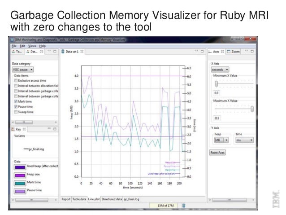Open the Data category VGC pause dropdown
The height and width of the screenshot is (215, 286).
click(x=23, y=70)
